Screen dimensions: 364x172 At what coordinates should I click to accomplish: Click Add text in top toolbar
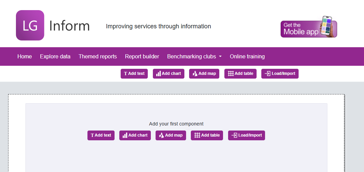pyautogui.click(x=134, y=74)
